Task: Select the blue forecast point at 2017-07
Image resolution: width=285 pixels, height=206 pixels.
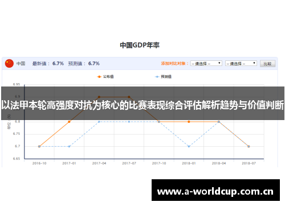Action: coord(129,122)
